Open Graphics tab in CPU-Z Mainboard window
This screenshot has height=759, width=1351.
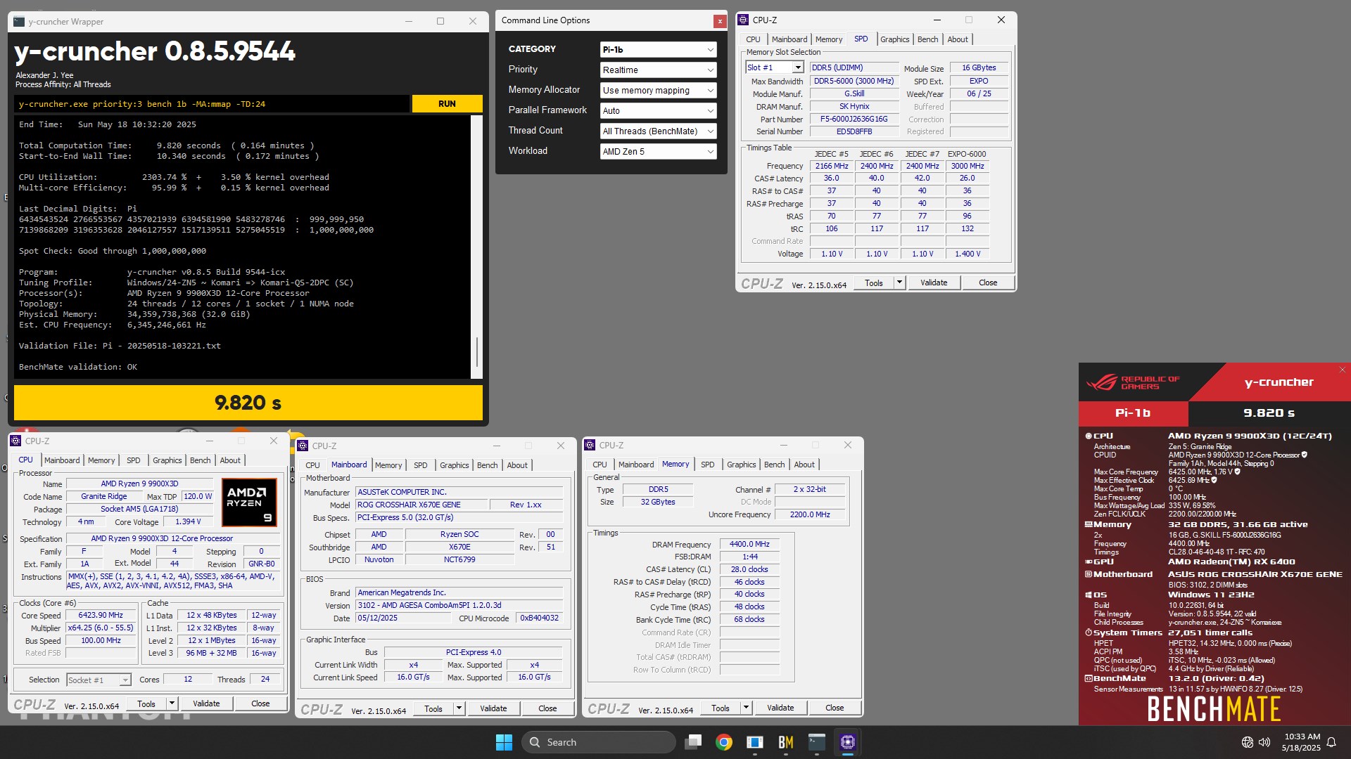pos(454,465)
